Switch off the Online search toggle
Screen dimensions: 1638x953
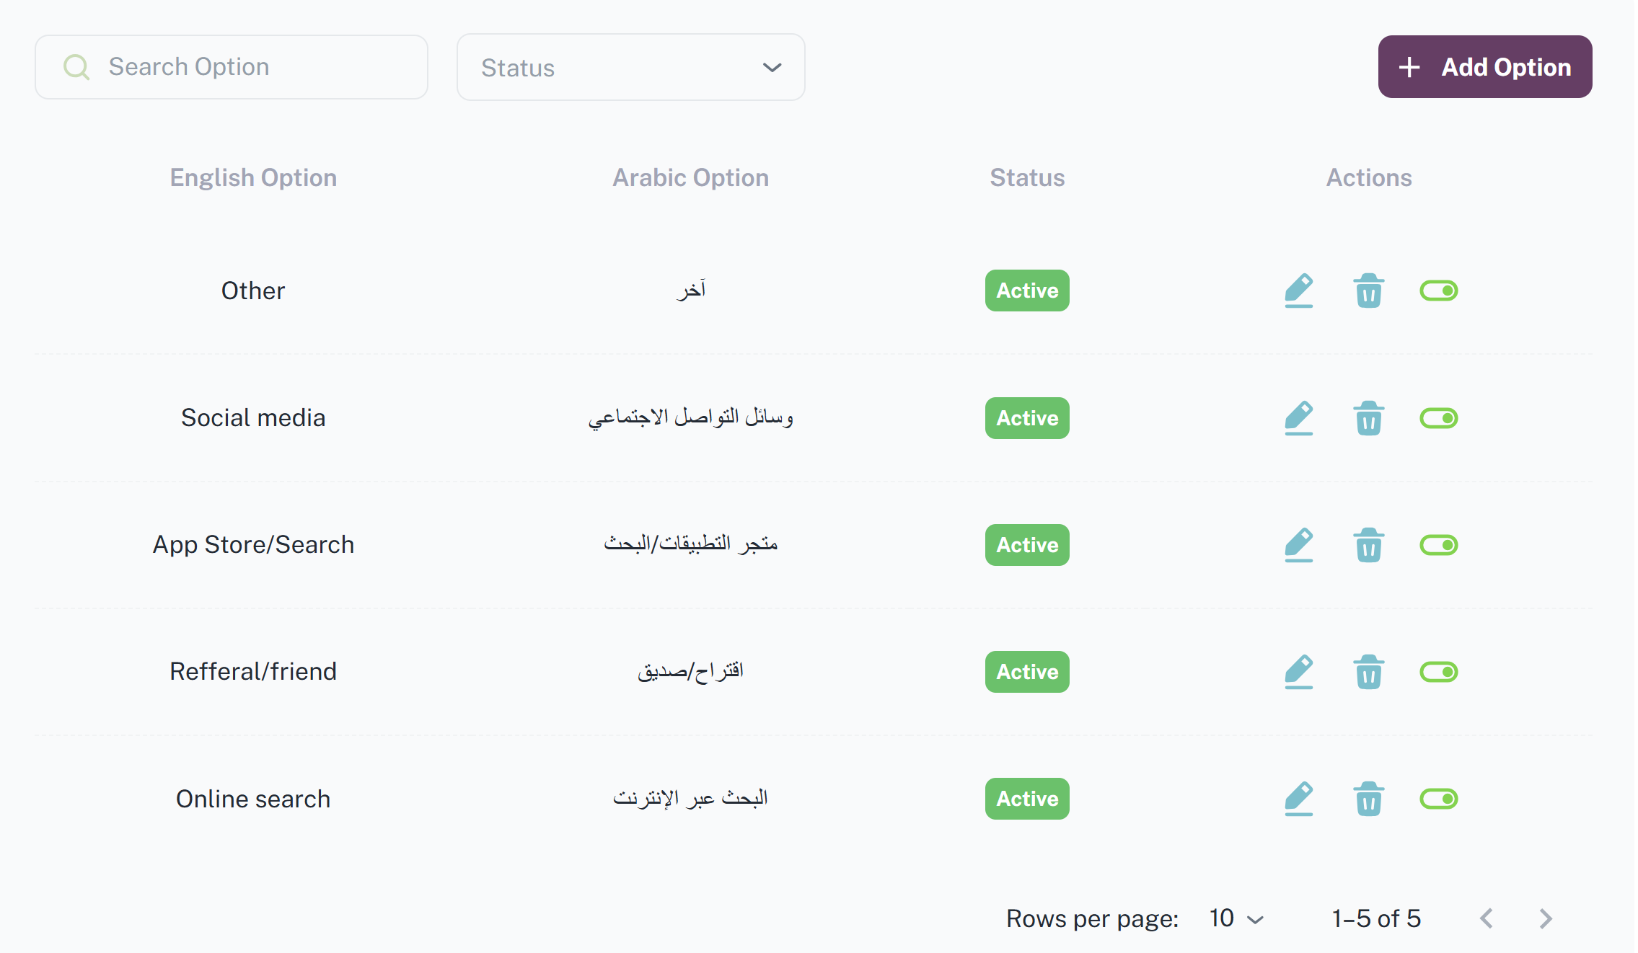(1438, 799)
